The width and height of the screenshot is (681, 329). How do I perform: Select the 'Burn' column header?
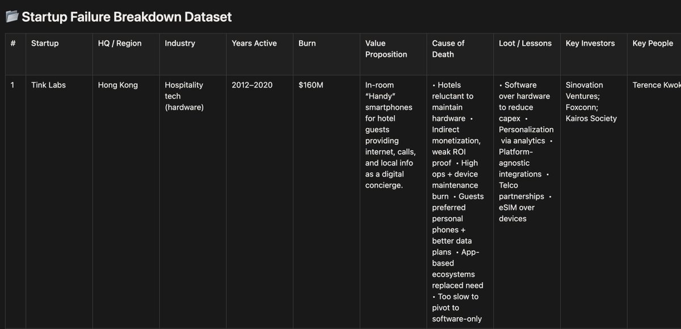coord(327,54)
